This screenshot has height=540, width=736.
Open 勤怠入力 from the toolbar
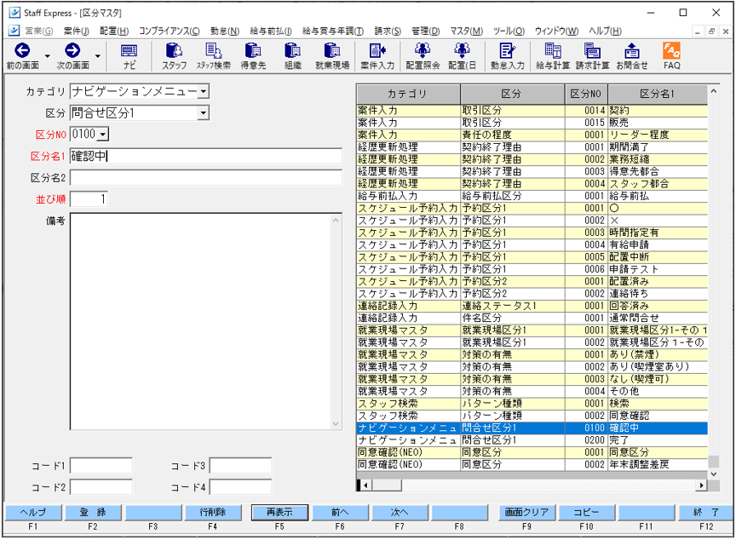(508, 56)
